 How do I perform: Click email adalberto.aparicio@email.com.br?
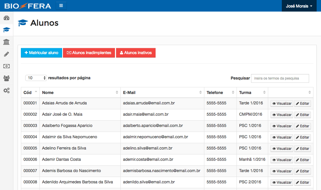pyautogui.click(x=153, y=126)
